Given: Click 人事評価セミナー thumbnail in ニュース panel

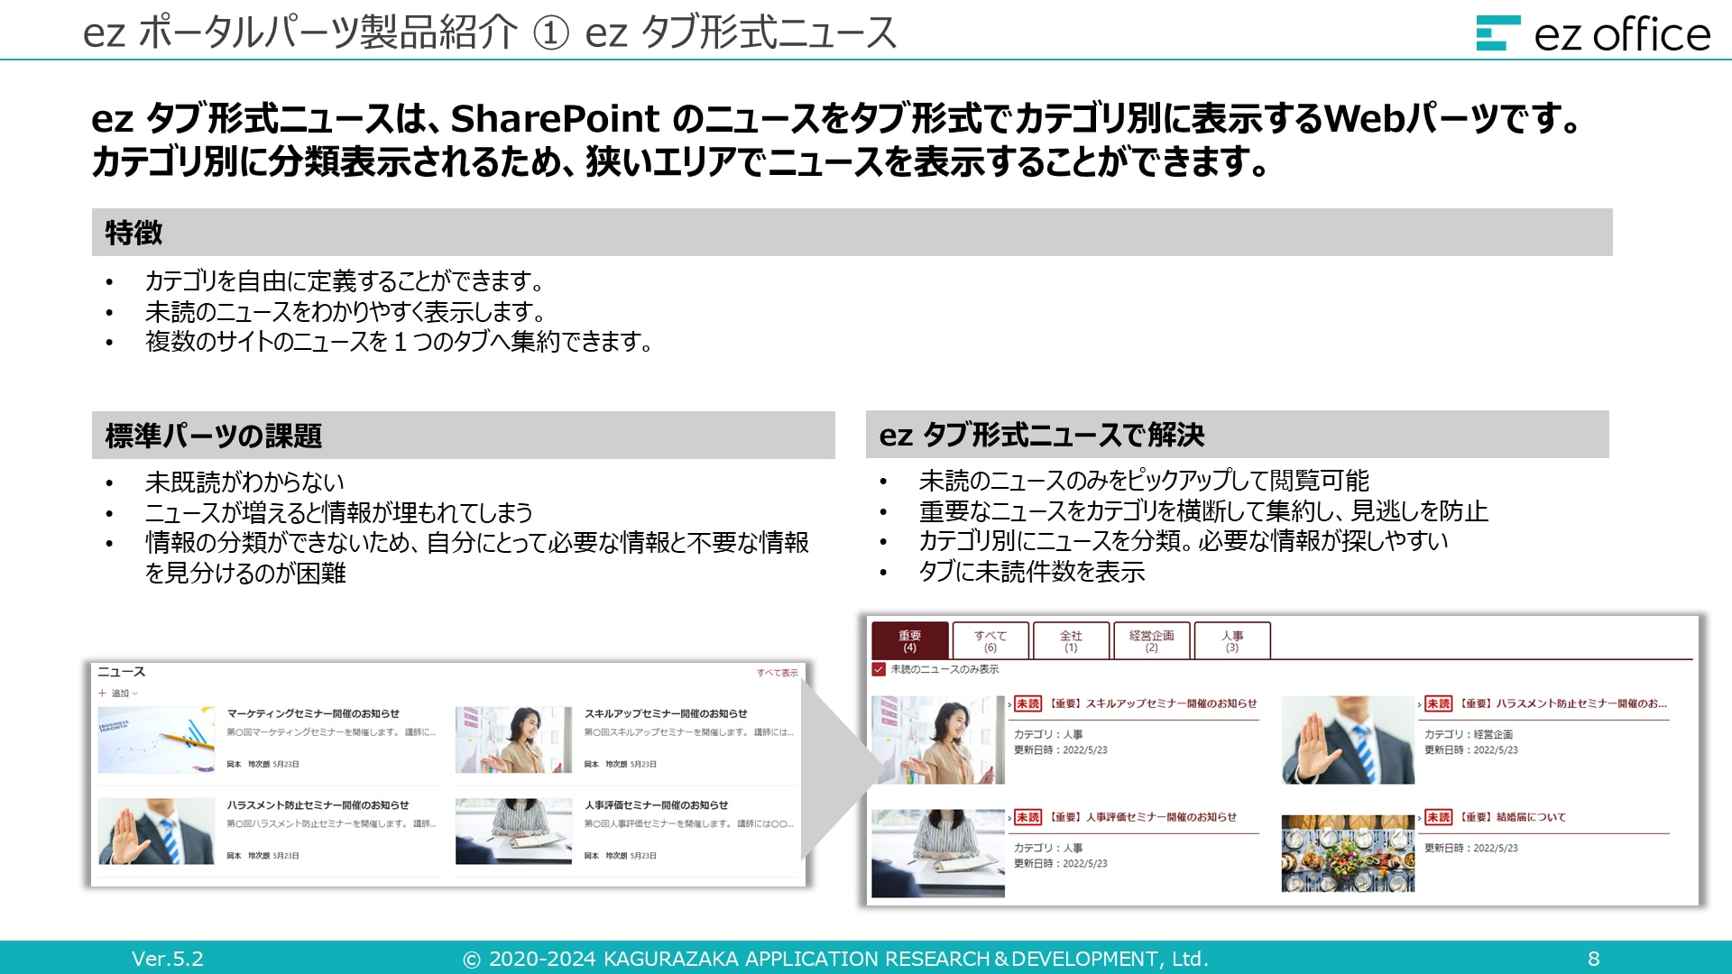Looking at the screenshot, I should click(513, 832).
